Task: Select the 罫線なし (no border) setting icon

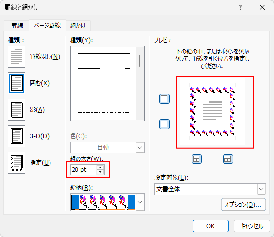Action: coord(17,56)
